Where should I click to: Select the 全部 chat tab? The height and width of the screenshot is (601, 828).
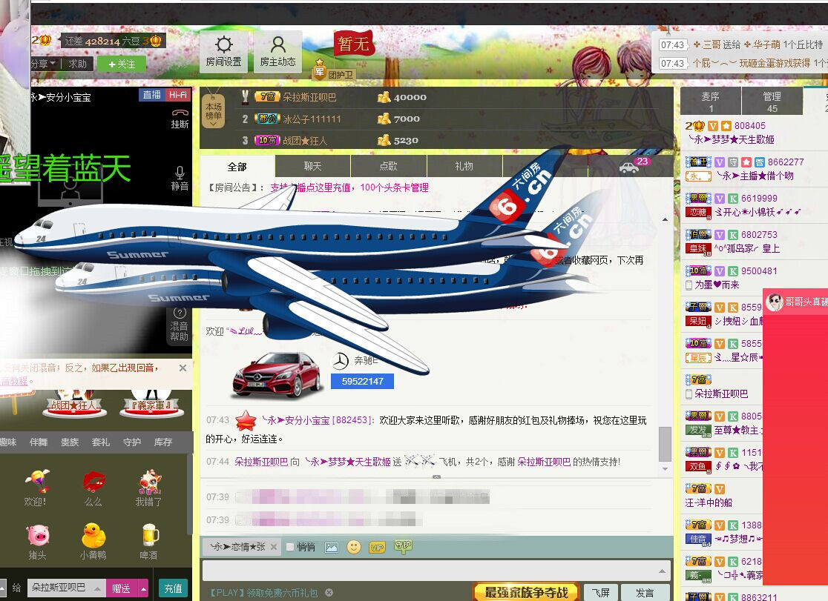coord(237,167)
